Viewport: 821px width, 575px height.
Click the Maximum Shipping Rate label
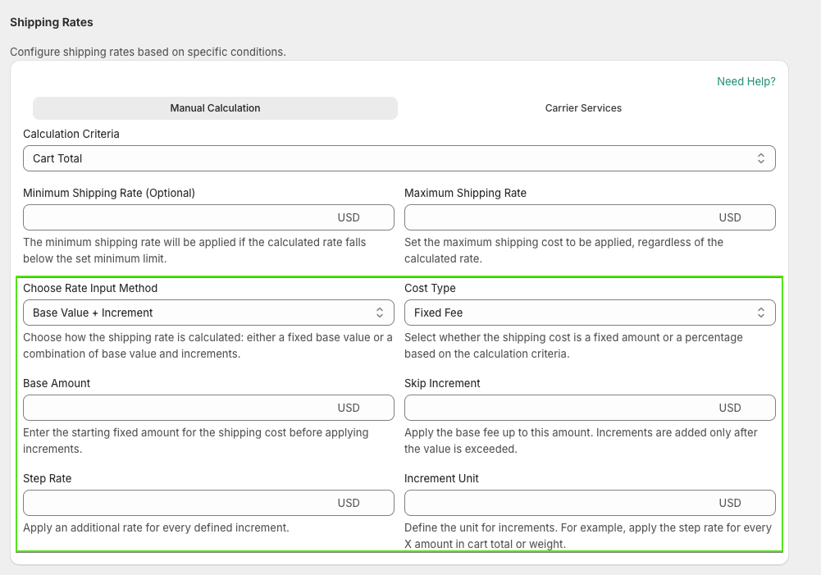[x=466, y=193]
